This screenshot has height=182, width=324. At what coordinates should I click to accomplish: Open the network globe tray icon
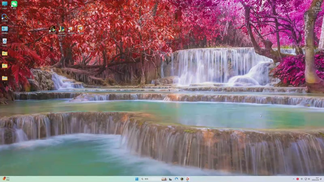[x=302, y=179]
